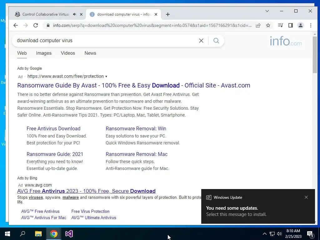Dismiss the Windows Update notification
320x240 pixels.
pos(306,197)
